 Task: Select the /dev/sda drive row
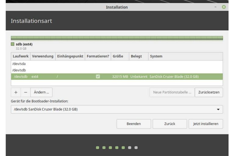[x=19, y=64]
